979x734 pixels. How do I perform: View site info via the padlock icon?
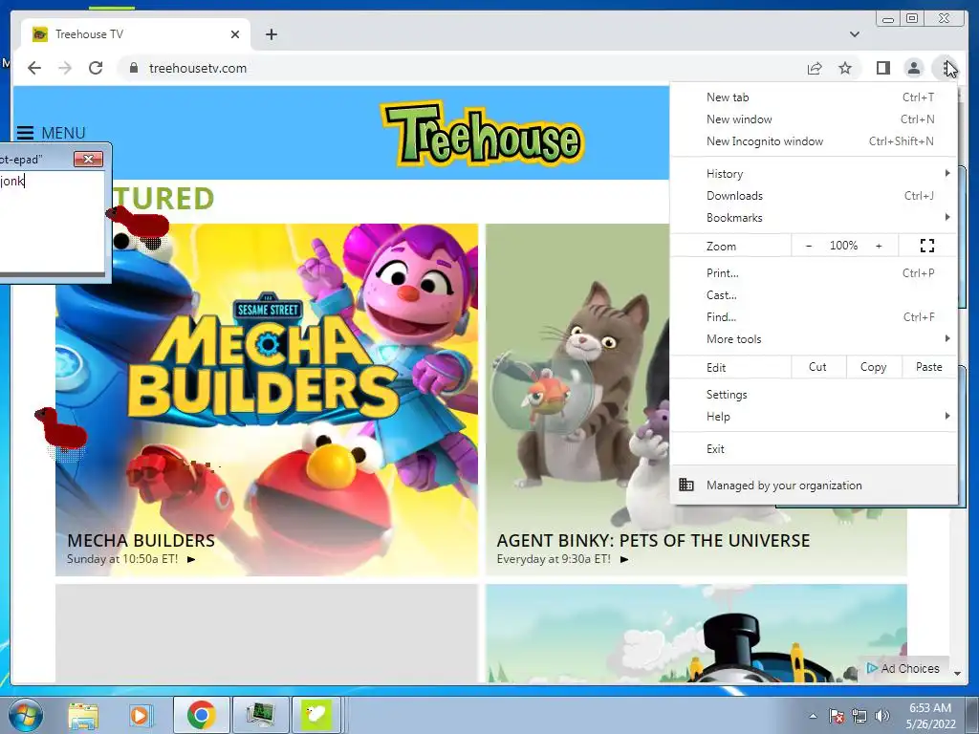pyautogui.click(x=134, y=68)
